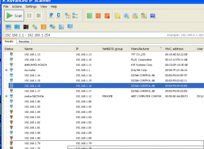Screen dimensions: 204x149
Task: Click the send message bubble icon
Action: pos(70,27)
